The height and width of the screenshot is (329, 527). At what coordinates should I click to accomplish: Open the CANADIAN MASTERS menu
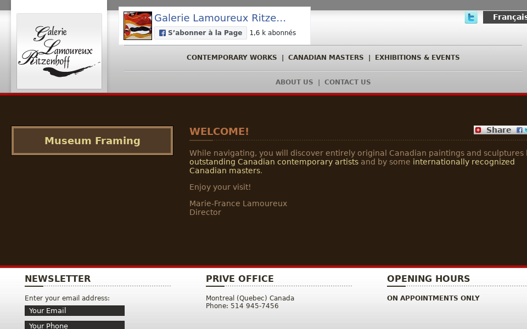[326, 57]
